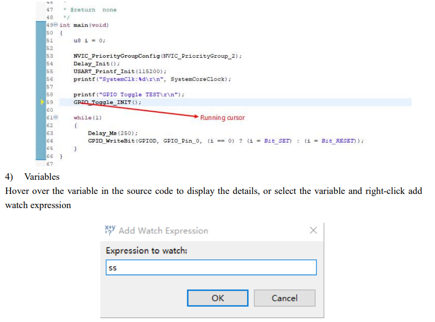Click printf "GPIO Toggle TEST" line
Image resolution: width=435 pixels, height=322 pixels.
pos(128,95)
